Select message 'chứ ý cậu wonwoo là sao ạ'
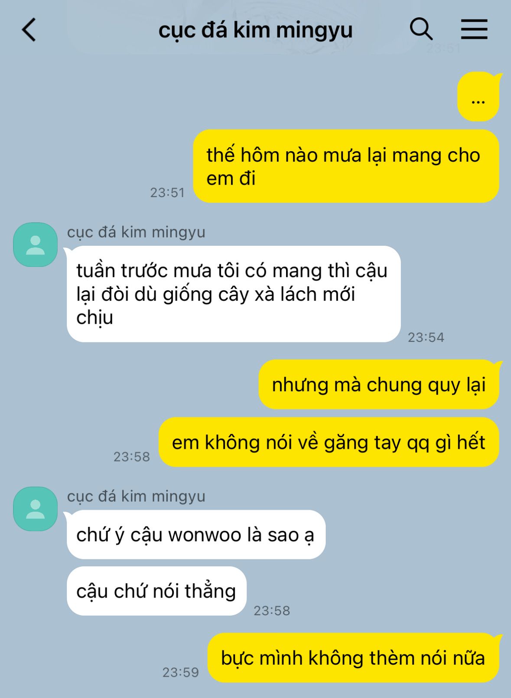Screen dimensions: 511x698 tap(196, 535)
